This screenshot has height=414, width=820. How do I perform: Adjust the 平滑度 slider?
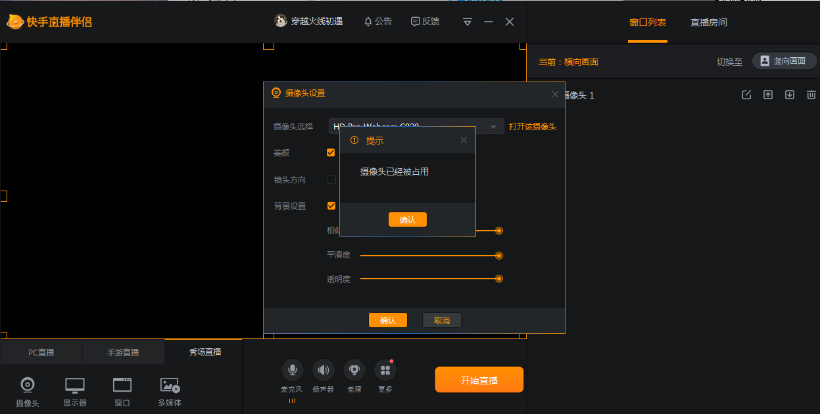pos(431,256)
